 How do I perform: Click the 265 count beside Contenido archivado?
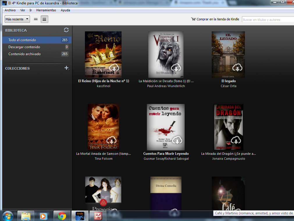pyautogui.click(x=65, y=54)
